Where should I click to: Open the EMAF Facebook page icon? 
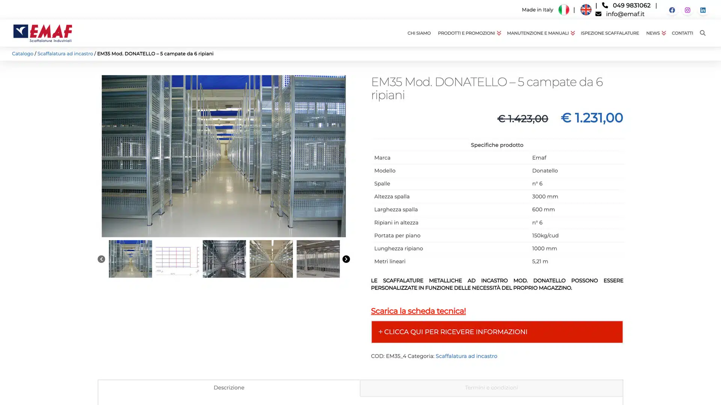pyautogui.click(x=672, y=10)
